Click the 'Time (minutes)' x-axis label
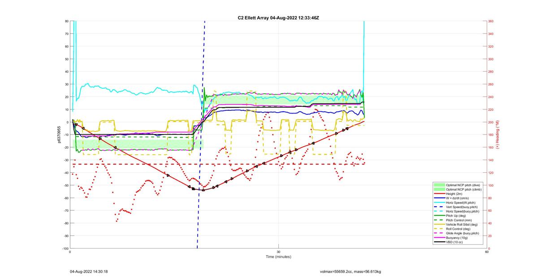538x279 pixels. click(x=278, y=257)
